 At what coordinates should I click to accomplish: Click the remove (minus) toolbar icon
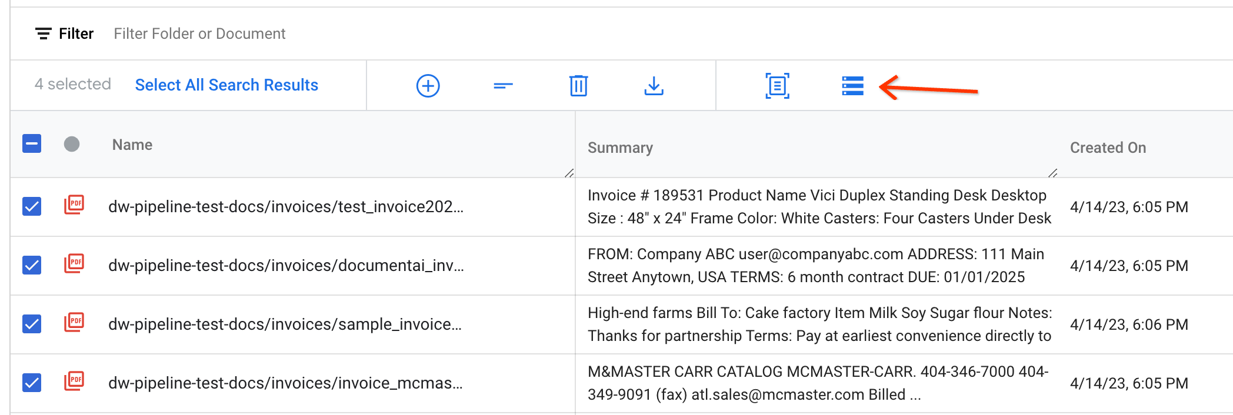503,86
